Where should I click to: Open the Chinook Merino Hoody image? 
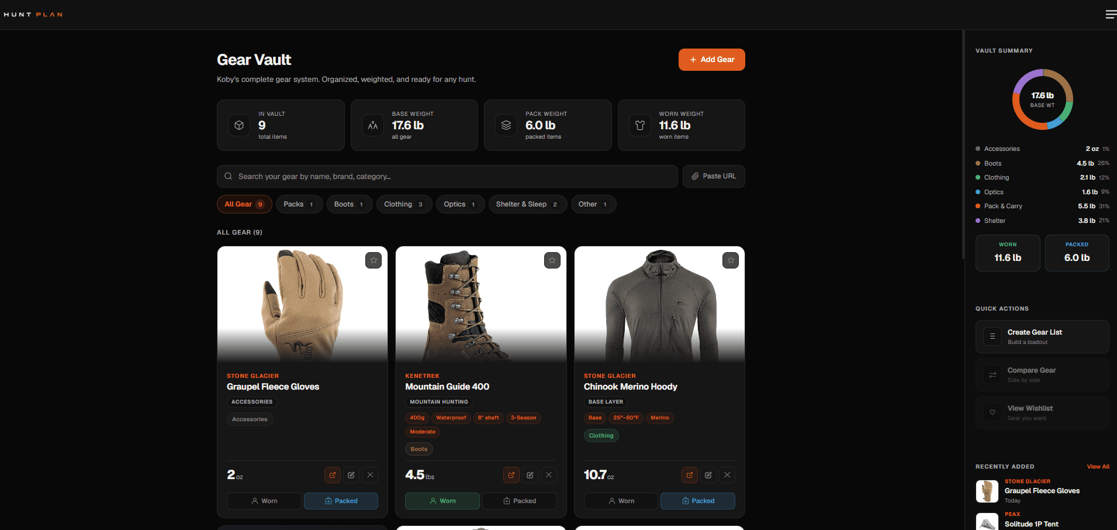point(659,305)
